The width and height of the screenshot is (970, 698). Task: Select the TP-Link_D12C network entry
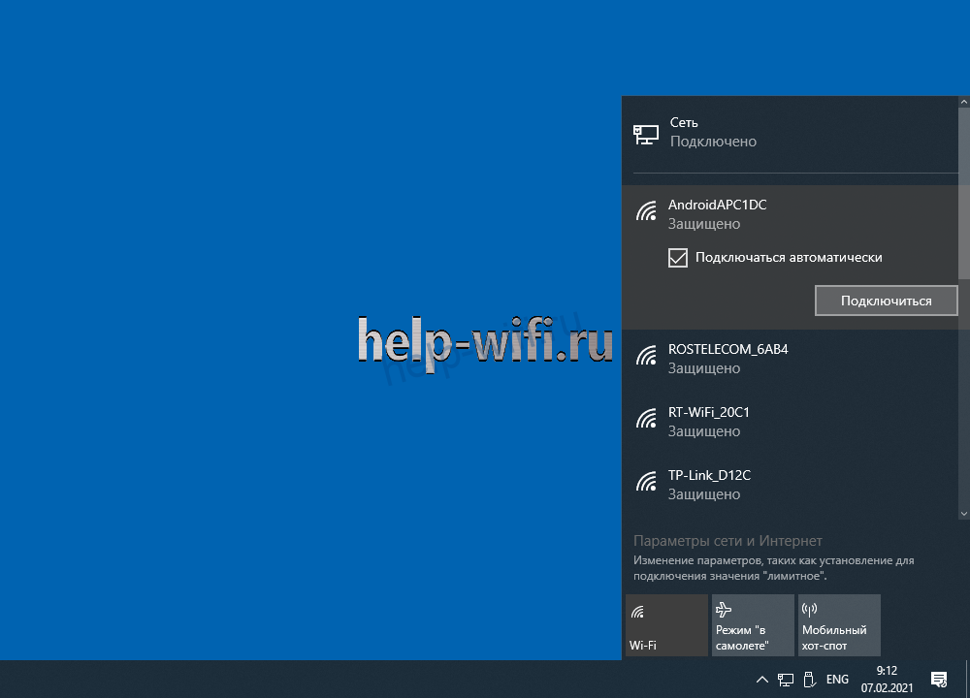(790, 485)
